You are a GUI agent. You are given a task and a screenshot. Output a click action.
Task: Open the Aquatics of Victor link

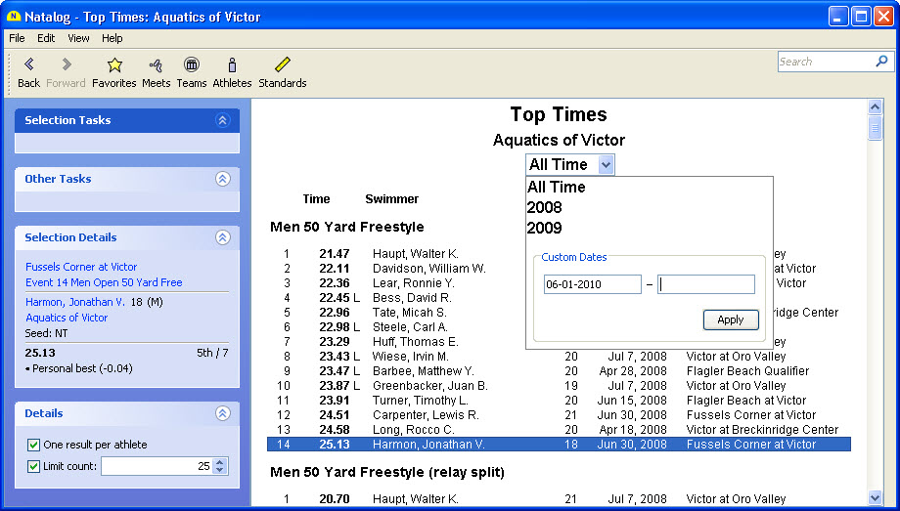pos(67,318)
